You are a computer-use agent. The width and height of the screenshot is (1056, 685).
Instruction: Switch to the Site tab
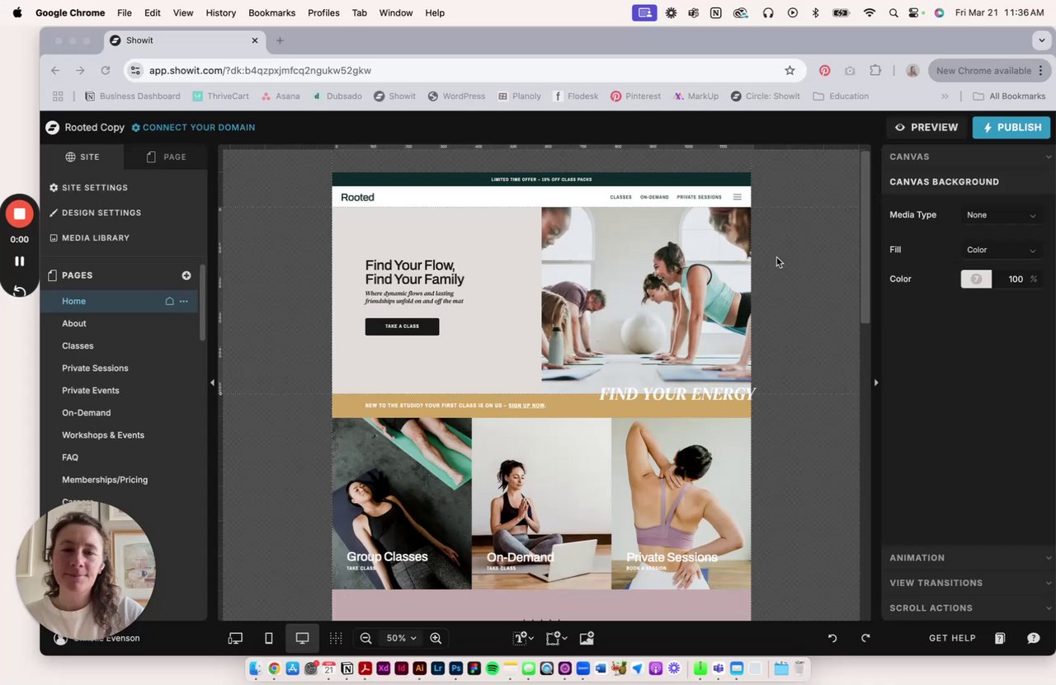coord(82,157)
